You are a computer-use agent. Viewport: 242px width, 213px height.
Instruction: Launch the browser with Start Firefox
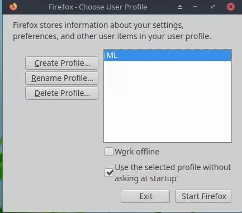[x=203, y=196]
